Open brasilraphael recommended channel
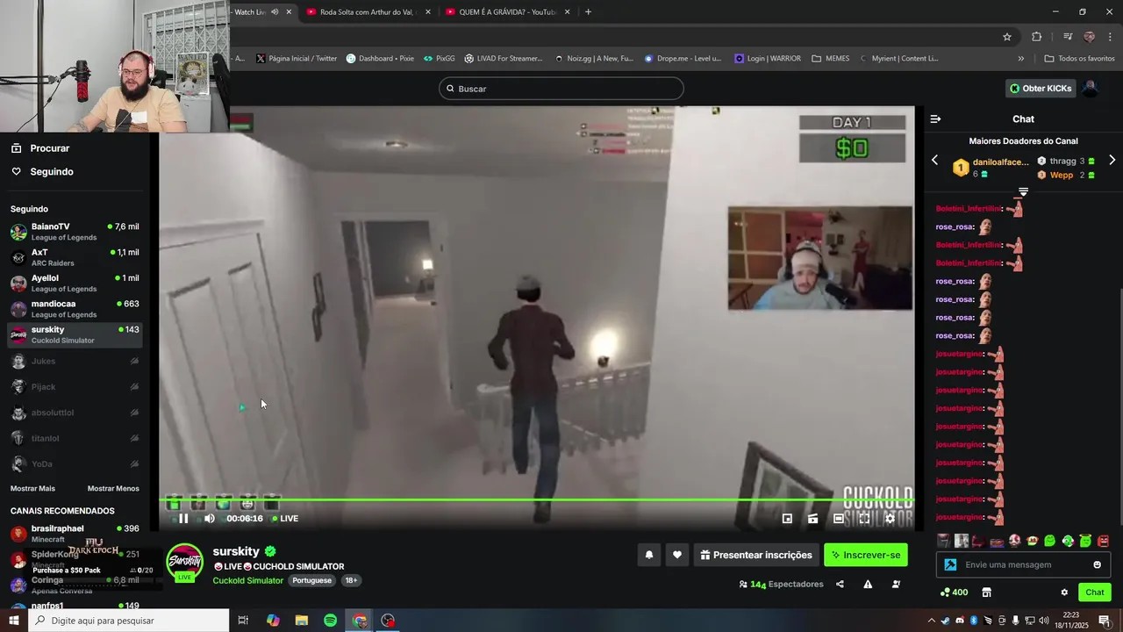Viewport: 1123px width, 632px height. [x=75, y=534]
